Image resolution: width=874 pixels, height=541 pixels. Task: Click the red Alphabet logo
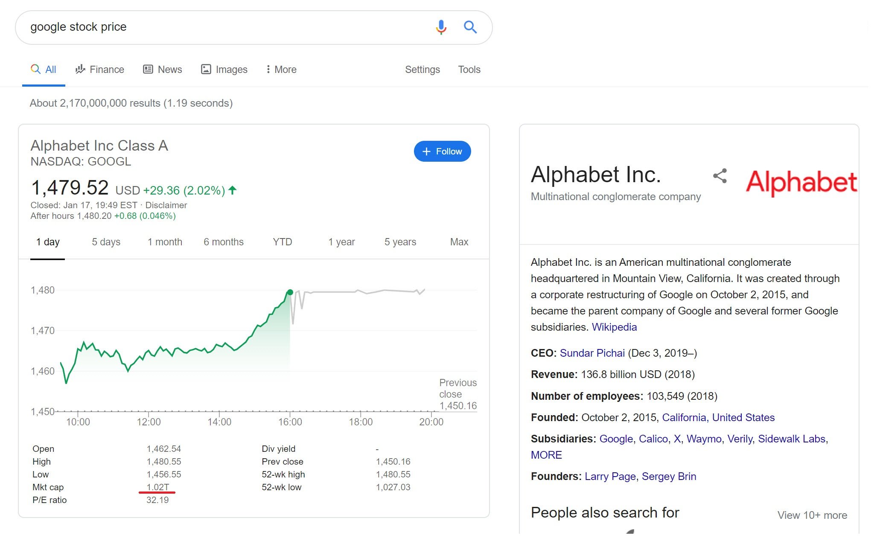tap(801, 183)
